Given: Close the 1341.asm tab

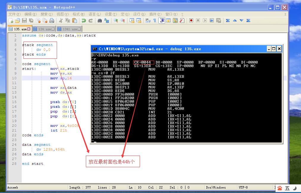Looking at the screenshot, I should [79, 29].
